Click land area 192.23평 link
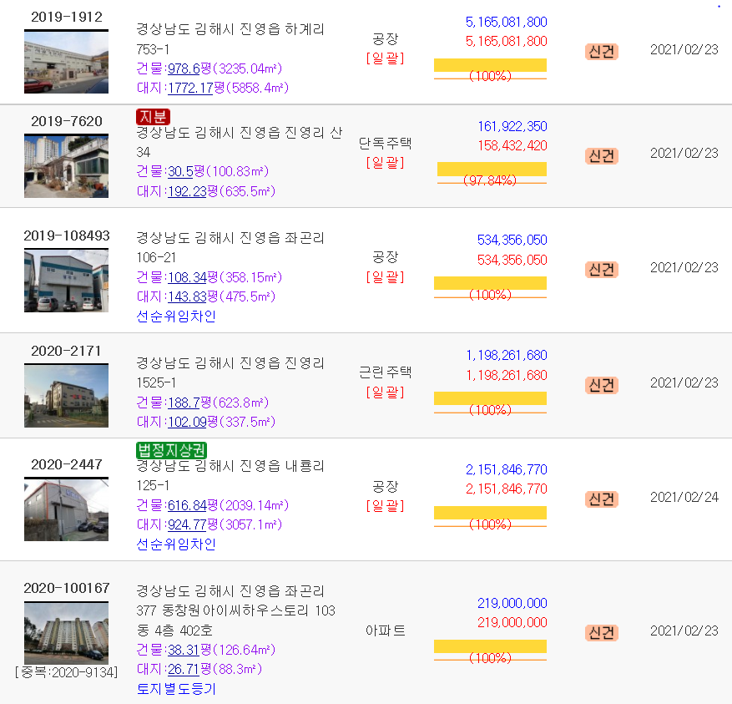 [x=186, y=191]
